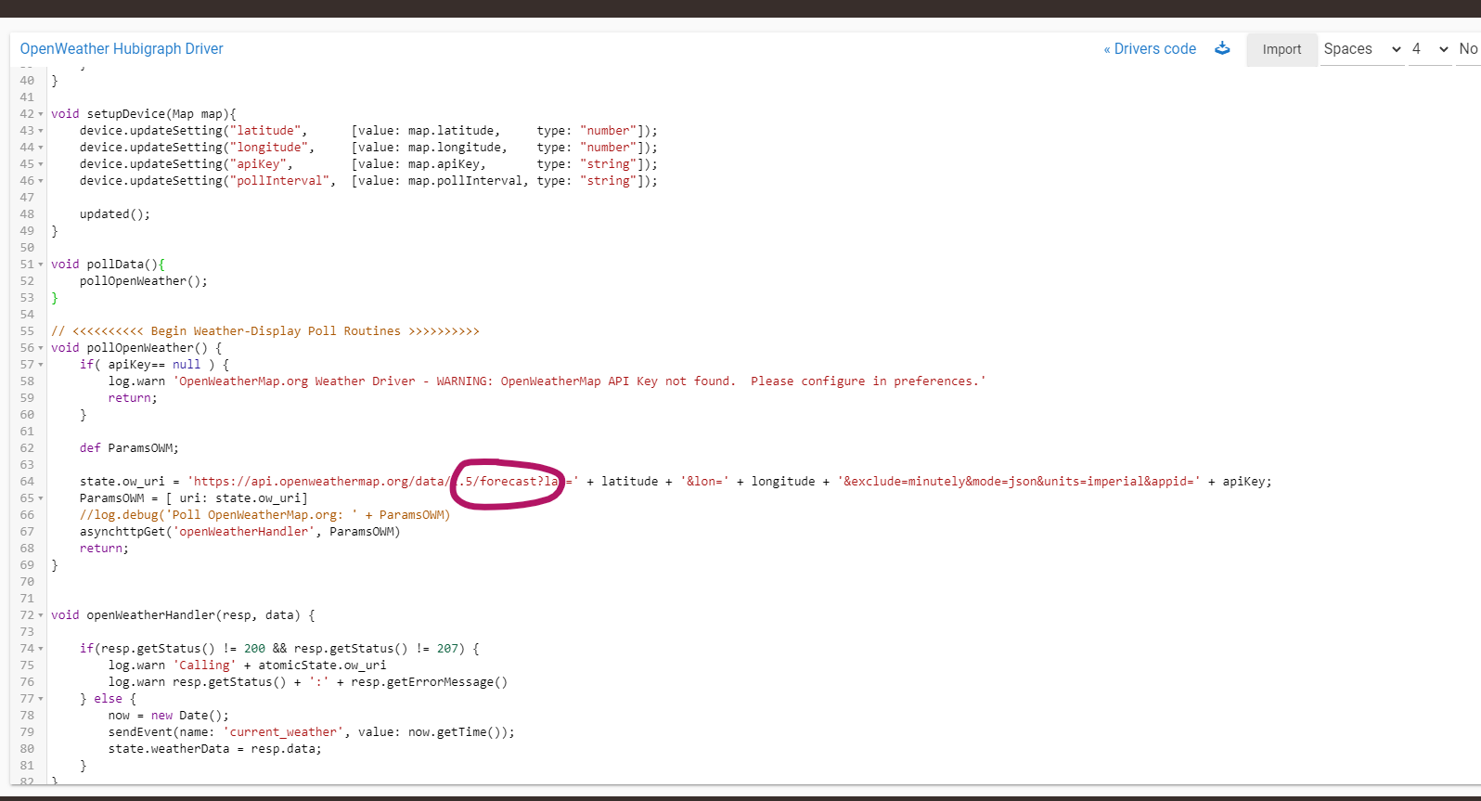Click 'now = new Date();' on line 78
The image size is (1481, 801).
click(169, 716)
